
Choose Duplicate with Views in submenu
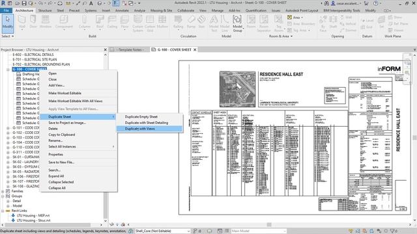click(149, 129)
